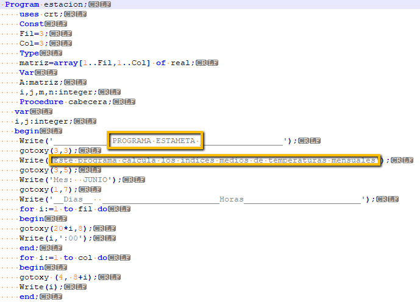
Task: Click the 'Const' keyword
Action: (32, 24)
